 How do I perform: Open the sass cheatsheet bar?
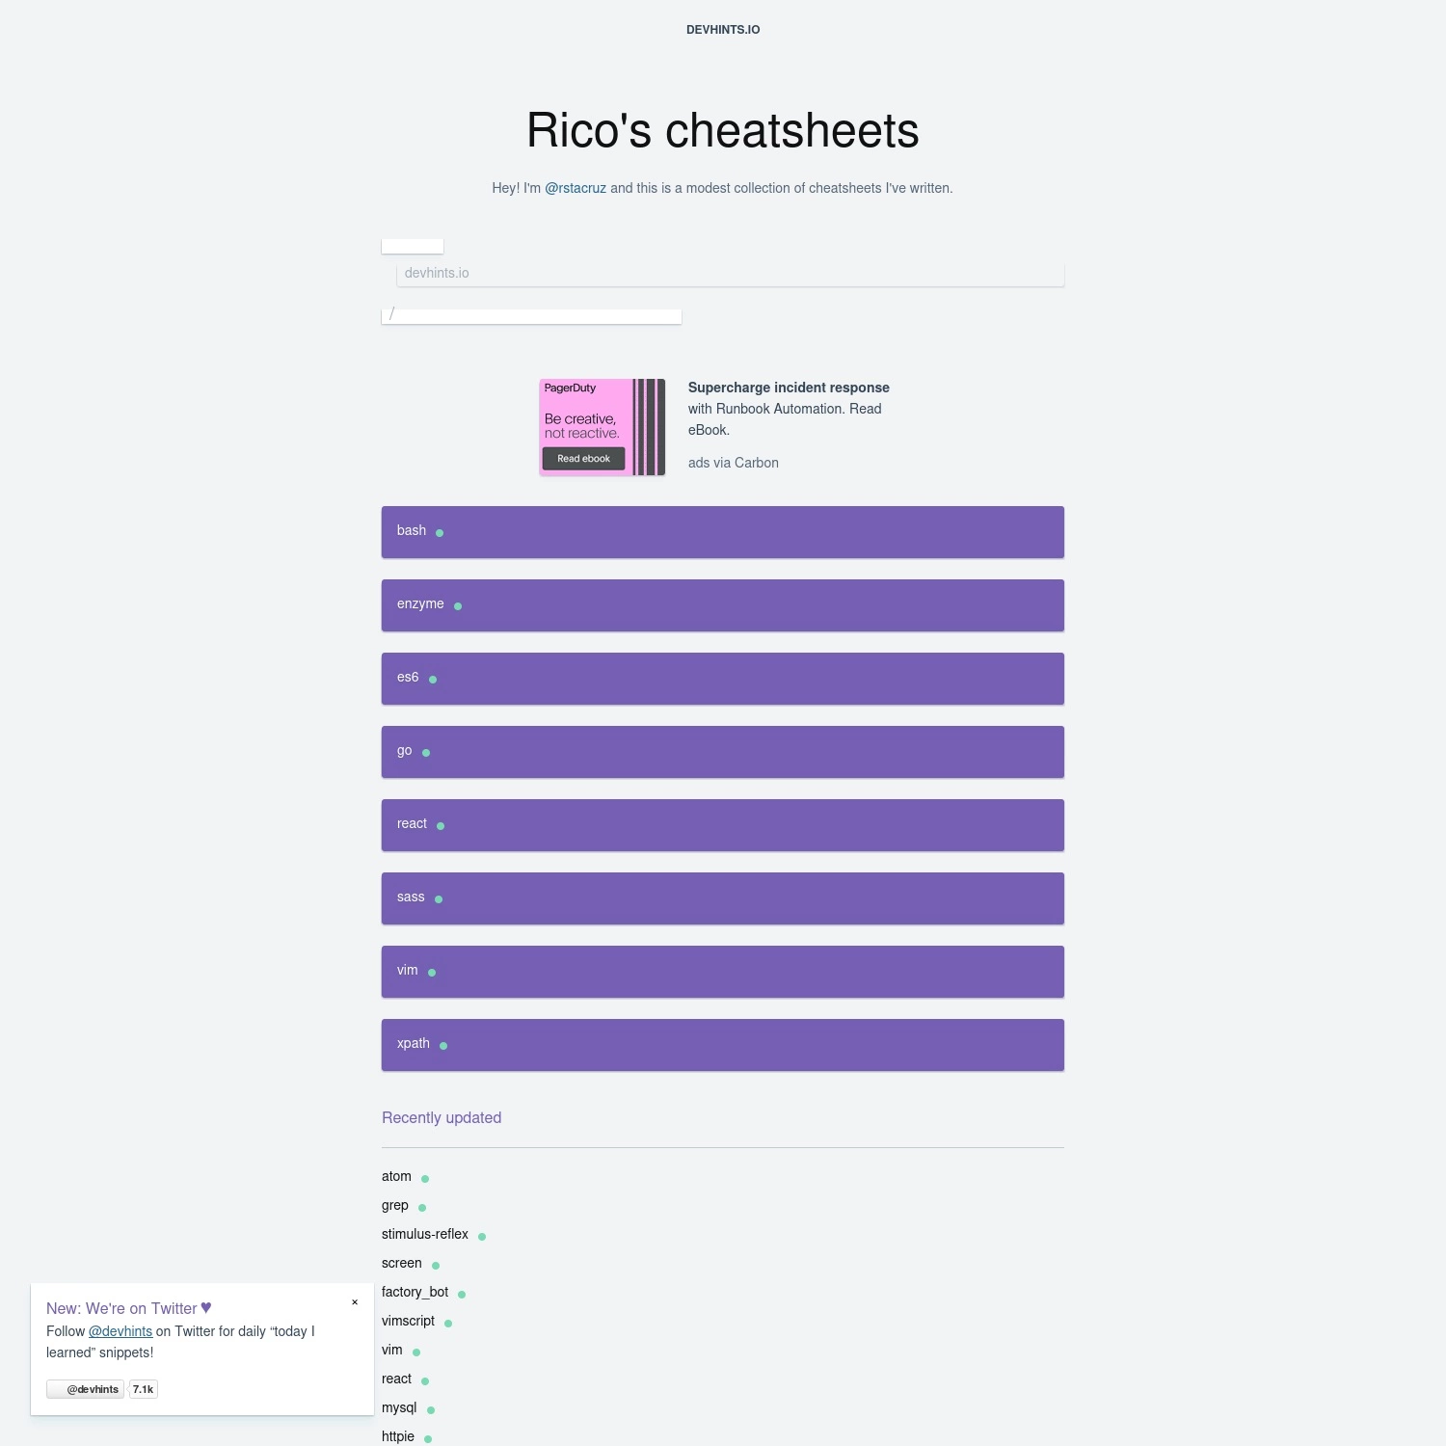[723, 898]
